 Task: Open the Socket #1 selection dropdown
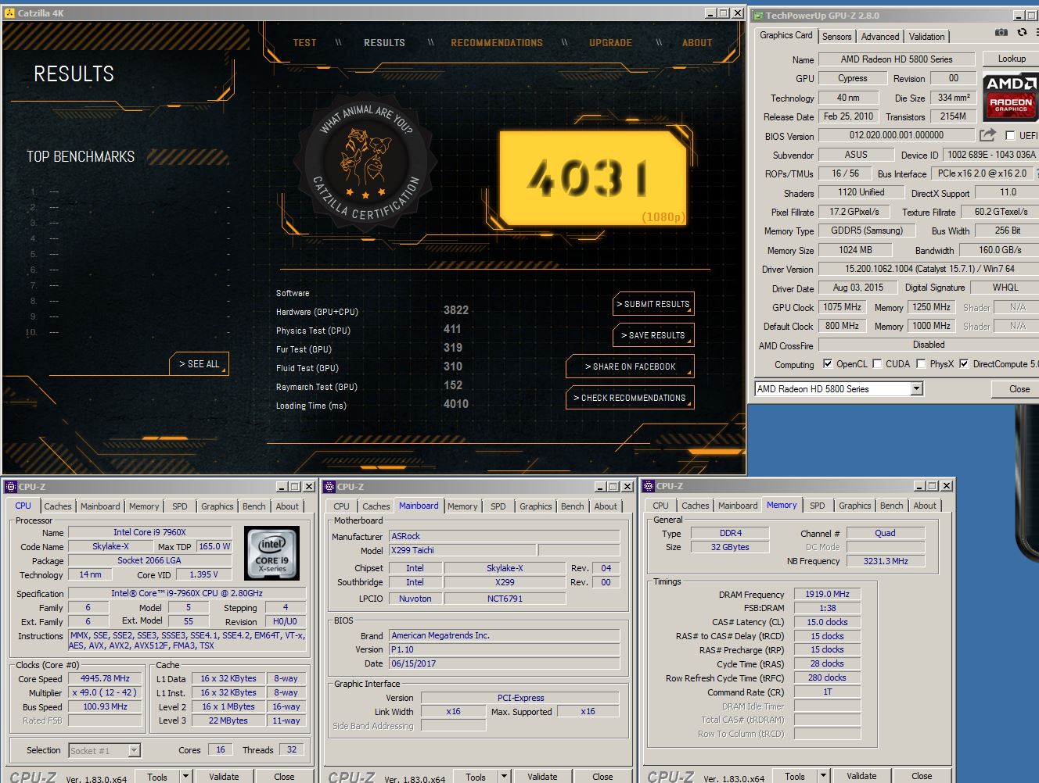(134, 750)
